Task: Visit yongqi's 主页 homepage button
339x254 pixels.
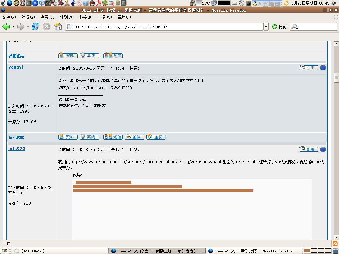Action: click(x=156, y=137)
